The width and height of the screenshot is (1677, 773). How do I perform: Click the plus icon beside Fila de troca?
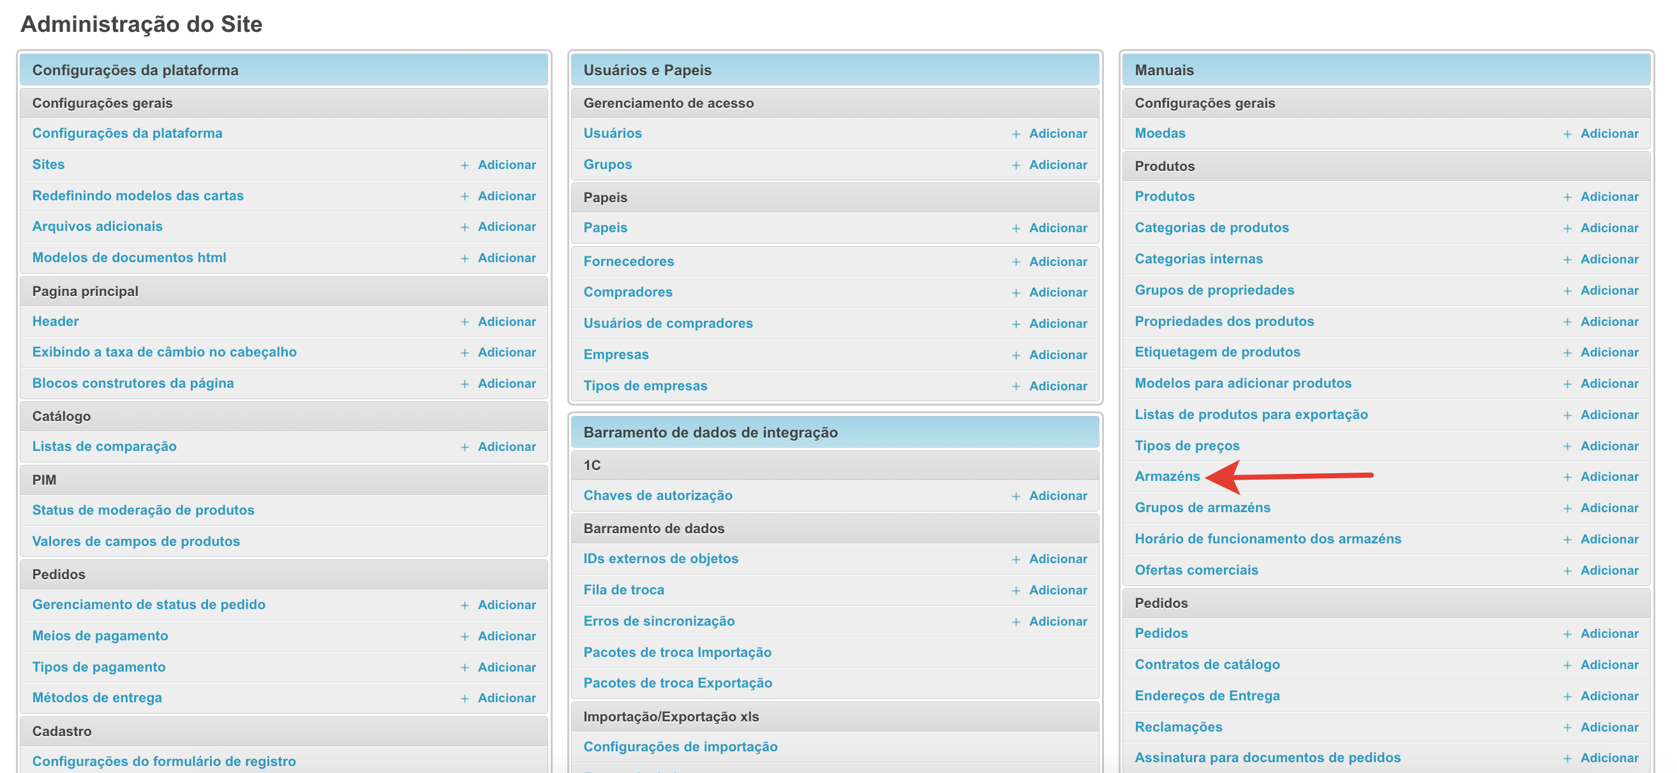pyautogui.click(x=1015, y=590)
